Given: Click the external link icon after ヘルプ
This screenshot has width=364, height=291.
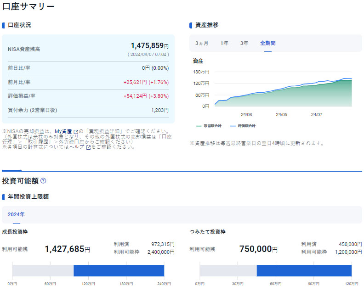Looking at the screenshot, I should click(88, 147).
